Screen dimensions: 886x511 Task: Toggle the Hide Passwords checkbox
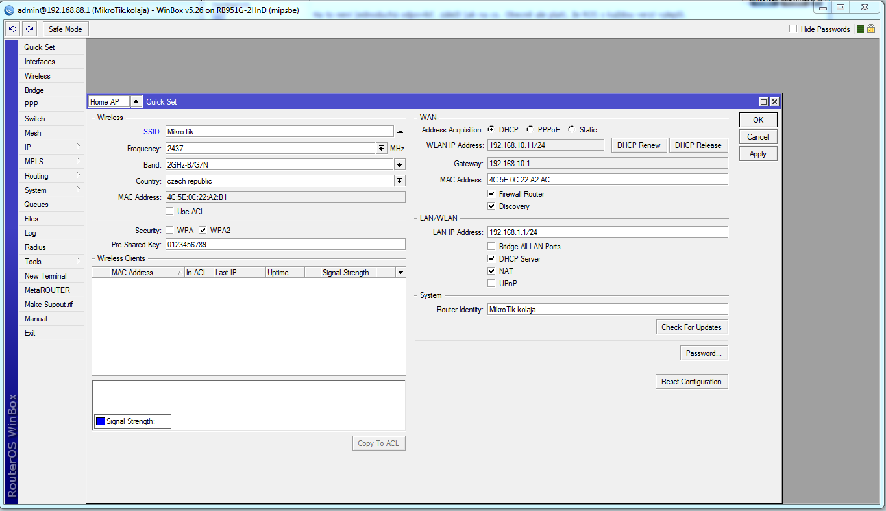(793, 29)
